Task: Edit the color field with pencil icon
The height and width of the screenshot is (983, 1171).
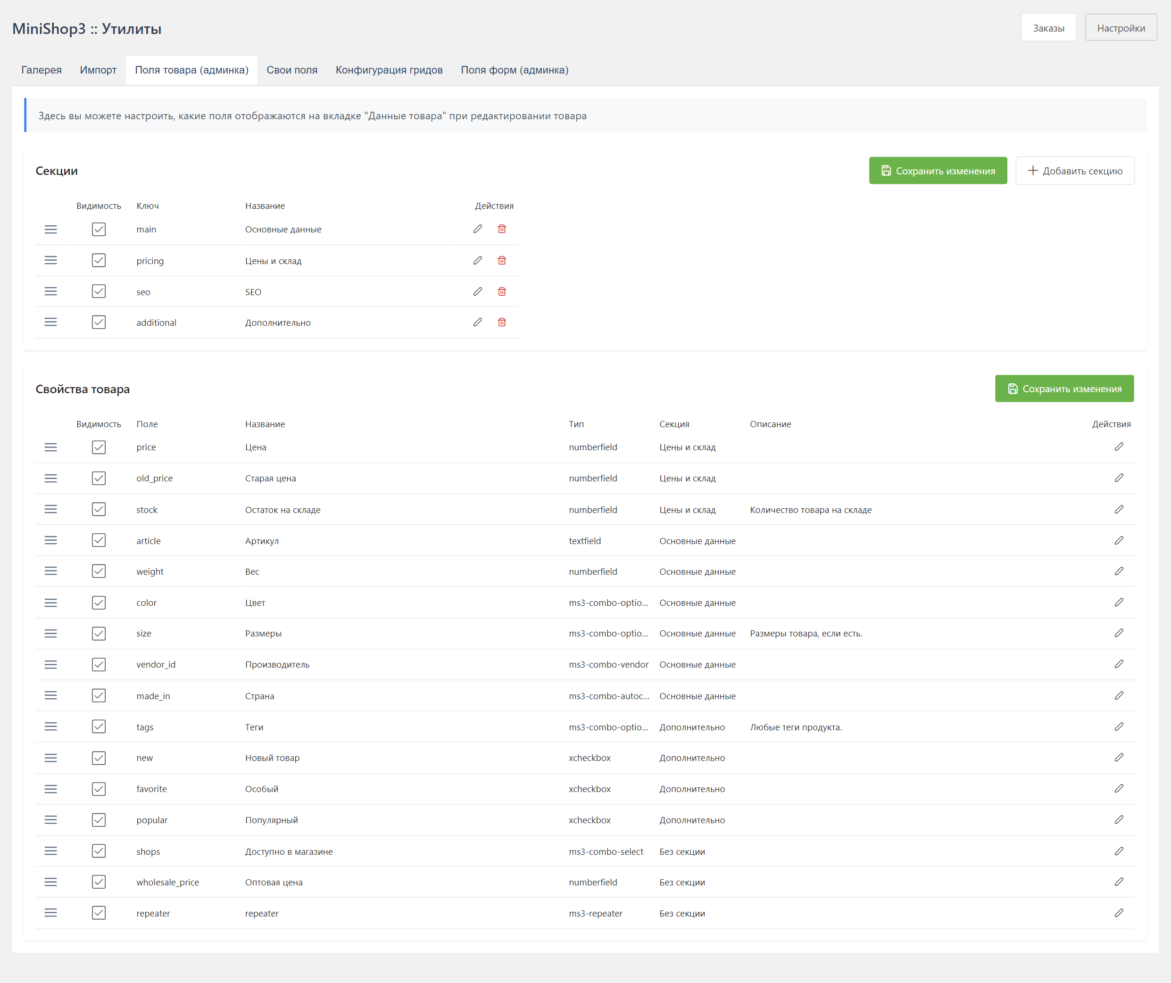Action: [x=1119, y=602]
